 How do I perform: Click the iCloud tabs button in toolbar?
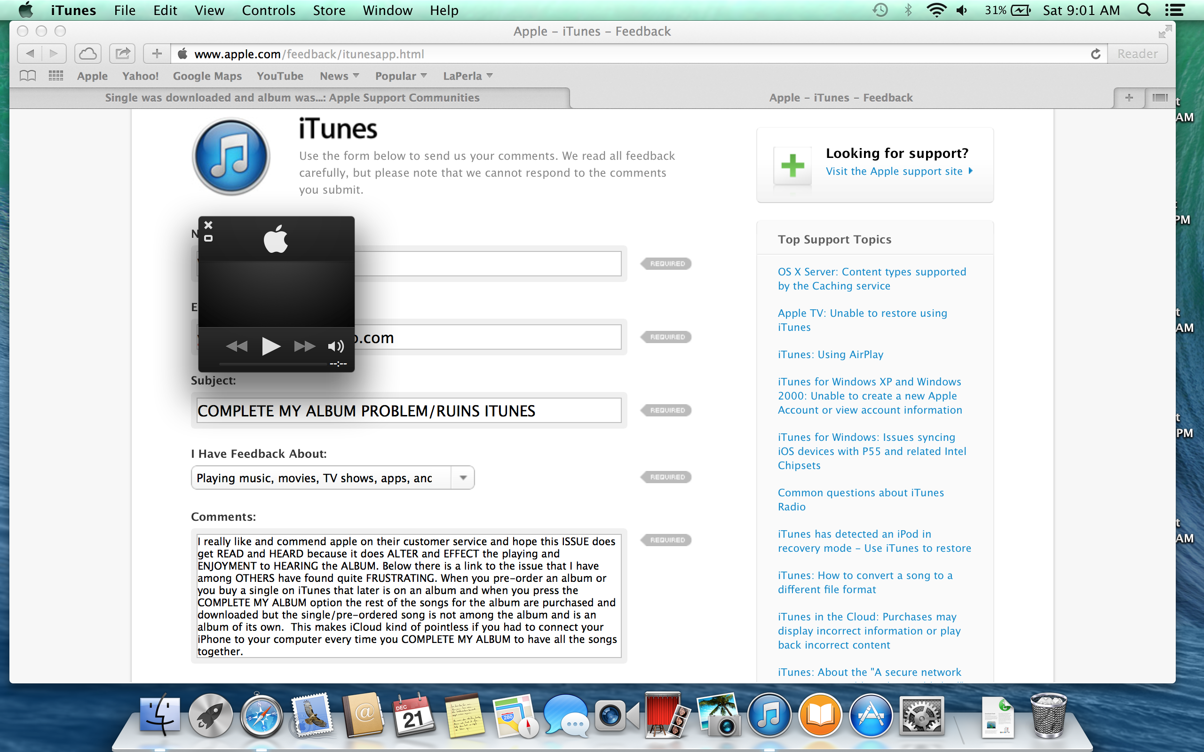click(x=88, y=54)
